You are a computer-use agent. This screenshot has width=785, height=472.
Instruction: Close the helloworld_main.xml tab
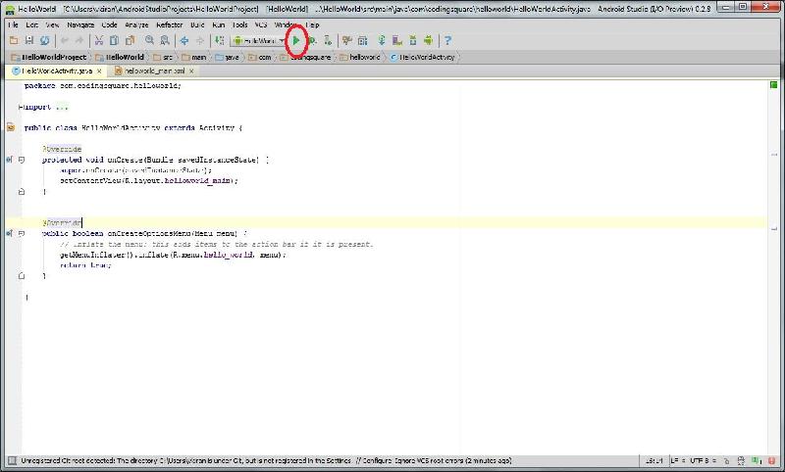tap(191, 71)
